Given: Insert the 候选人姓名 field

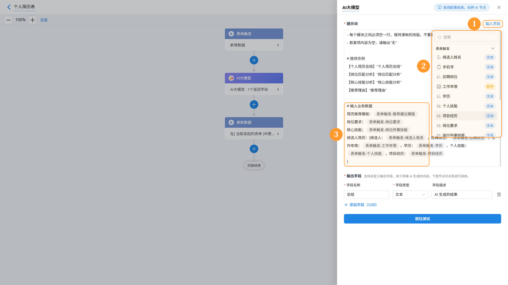Looking at the screenshot, I should [466, 57].
